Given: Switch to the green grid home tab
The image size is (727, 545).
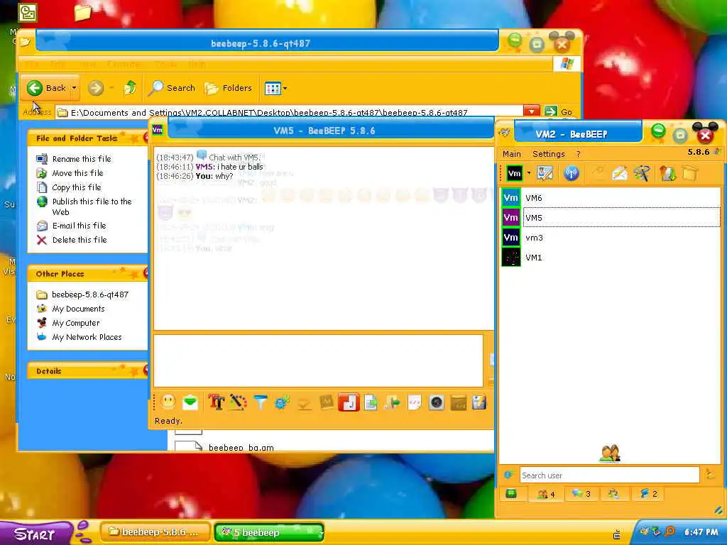Looking at the screenshot, I should [x=511, y=494].
